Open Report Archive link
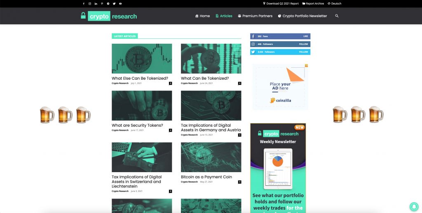This screenshot has height=213, width=422. click(313, 4)
